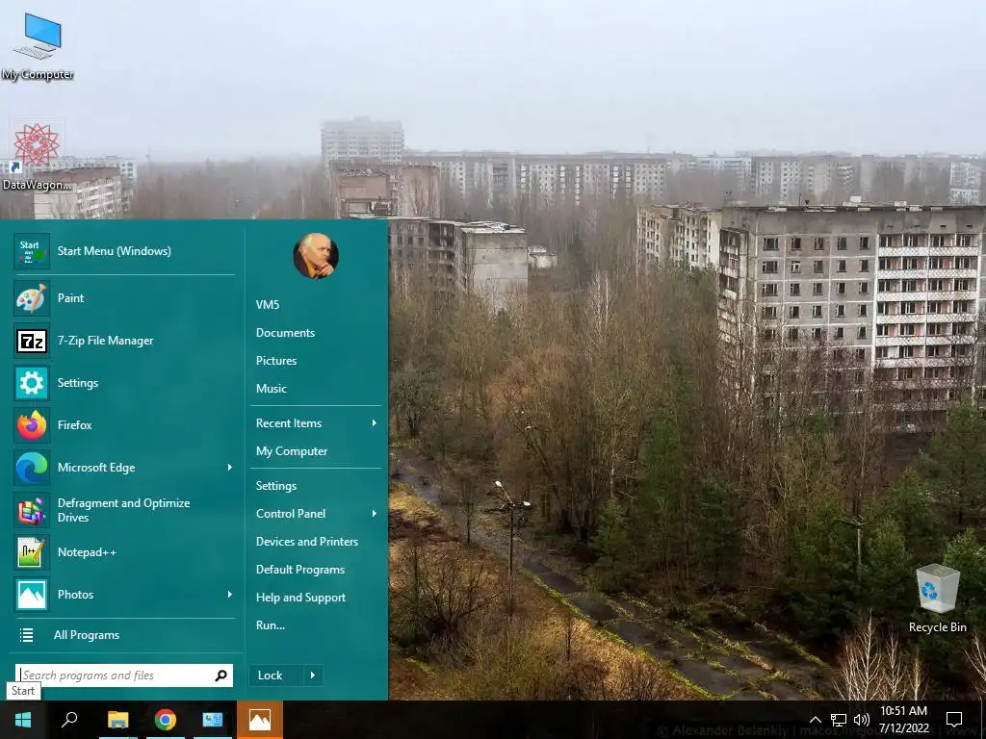
Task: Click the volume speaker tray icon
Action: coord(862,720)
